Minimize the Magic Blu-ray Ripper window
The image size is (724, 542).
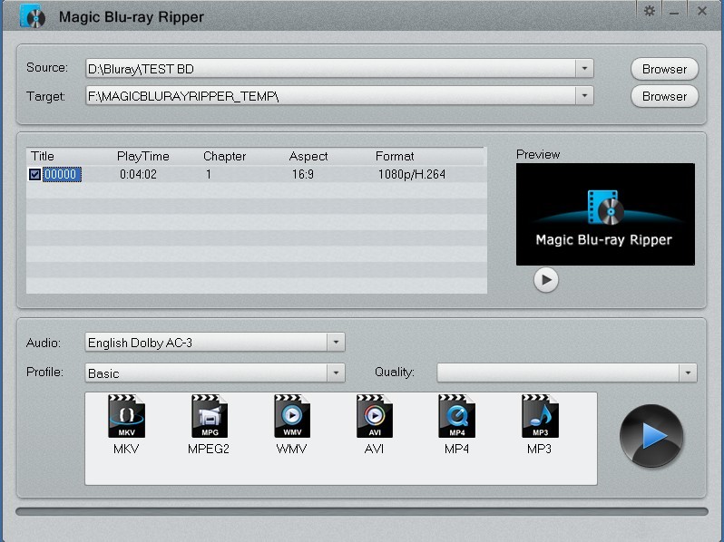point(674,12)
